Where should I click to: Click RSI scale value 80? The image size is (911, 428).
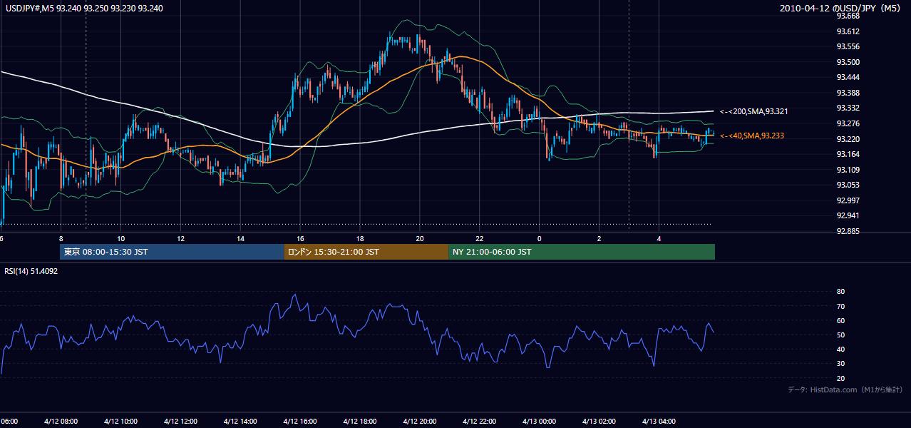coord(840,292)
